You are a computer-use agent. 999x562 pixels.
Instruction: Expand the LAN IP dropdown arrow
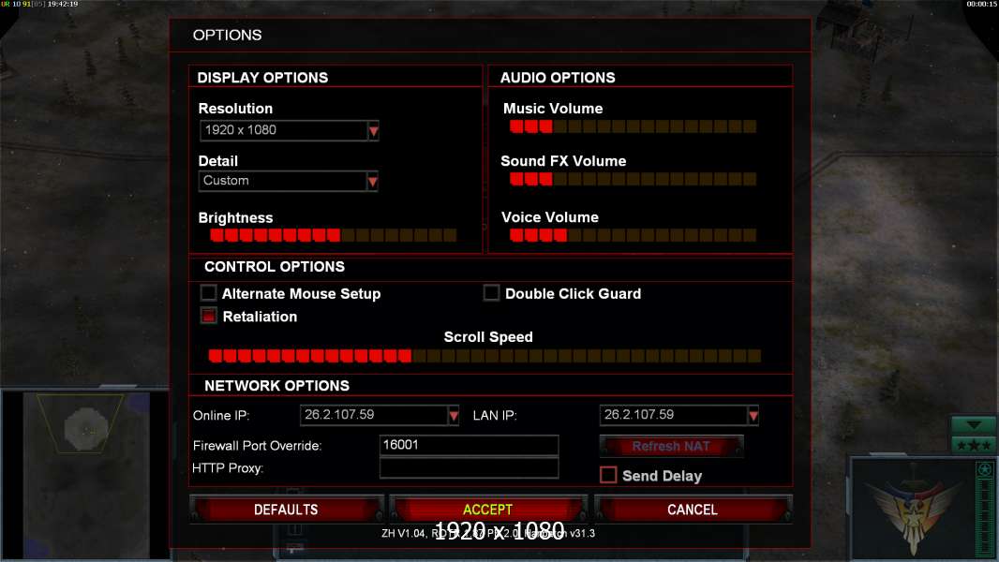(x=753, y=416)
